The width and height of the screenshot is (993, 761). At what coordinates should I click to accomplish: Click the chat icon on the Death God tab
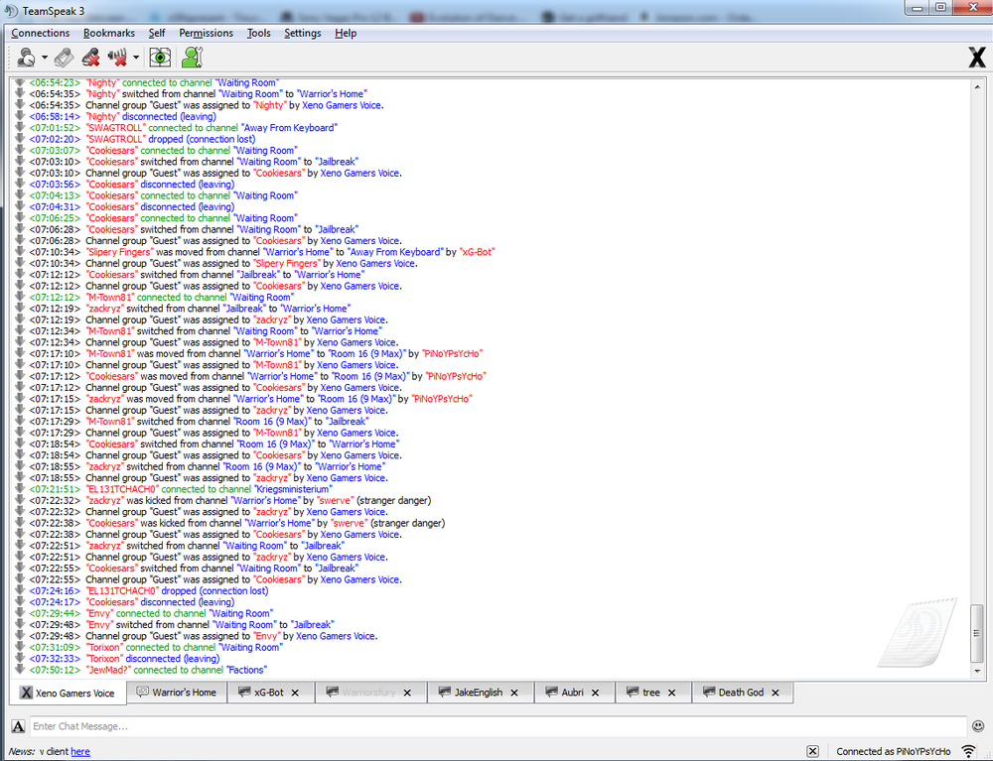pos(708,693)
